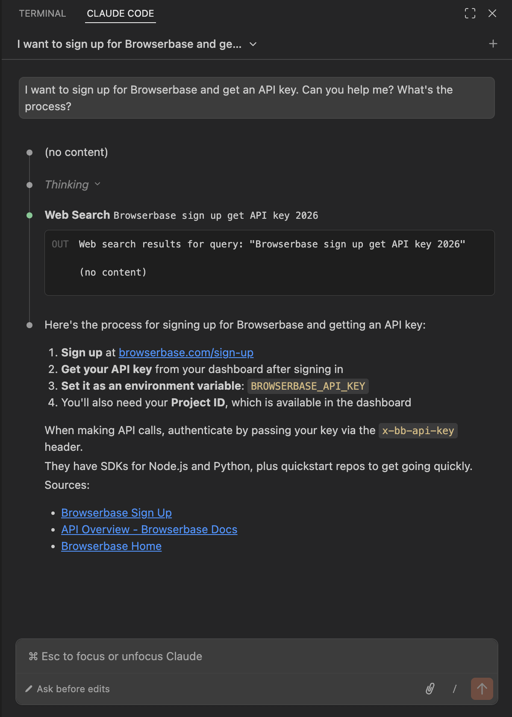Close the Claude Code panel
This screenshot has width=512, height=717.
coord(492,14)
